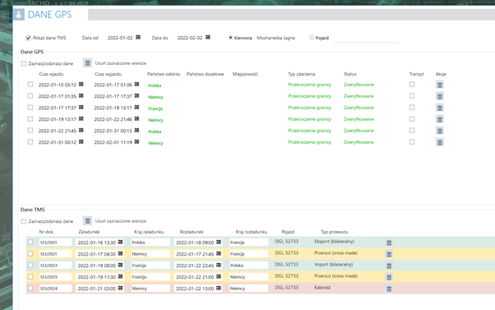
Task: Click Przekroczenie granicy in row 2022-01-31 00:12
Action: click(310, 142)
